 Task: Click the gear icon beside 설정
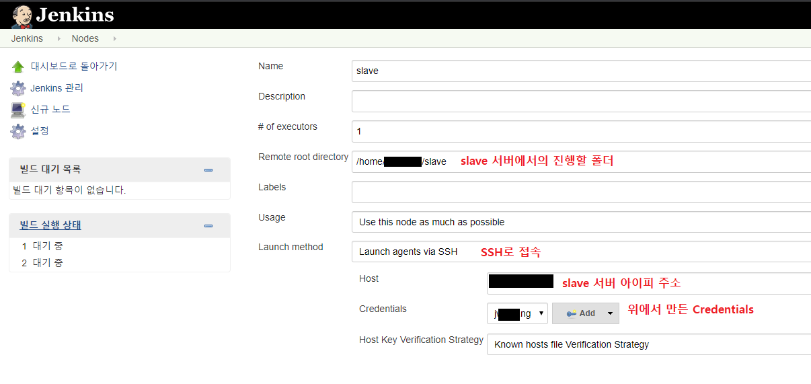pyautogui.click(x=18, y=131)
